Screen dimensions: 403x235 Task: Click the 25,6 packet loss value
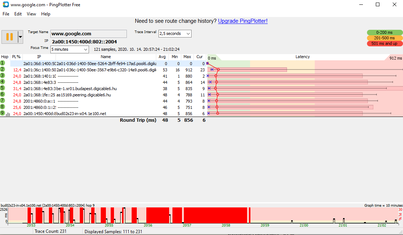pyautogui.click(x=17, y=107)
